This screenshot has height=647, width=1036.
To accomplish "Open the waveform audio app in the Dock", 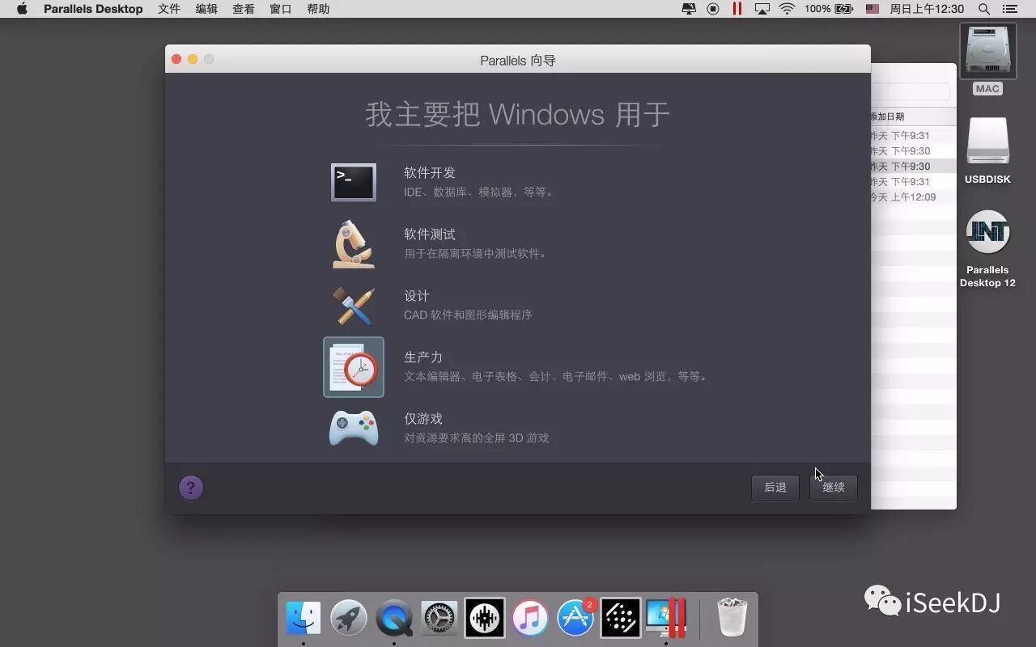I will pyautogui.click(x=485, y=619).
